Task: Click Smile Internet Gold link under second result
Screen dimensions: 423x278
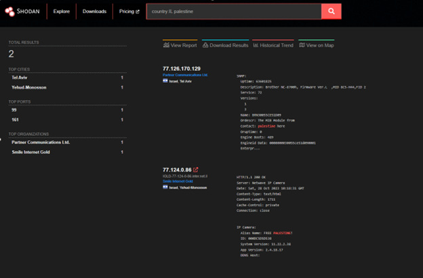Action: point(178,181)
